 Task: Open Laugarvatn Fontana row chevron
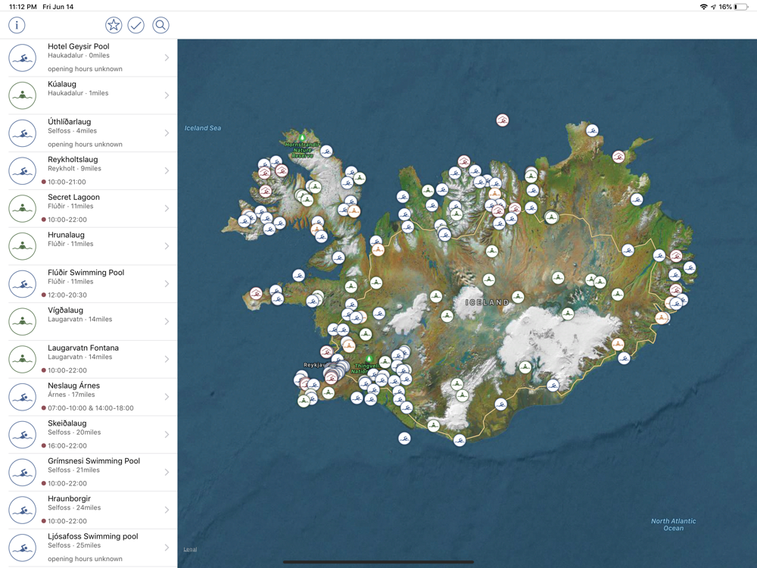pyautogui.click(x=167, y=359)
